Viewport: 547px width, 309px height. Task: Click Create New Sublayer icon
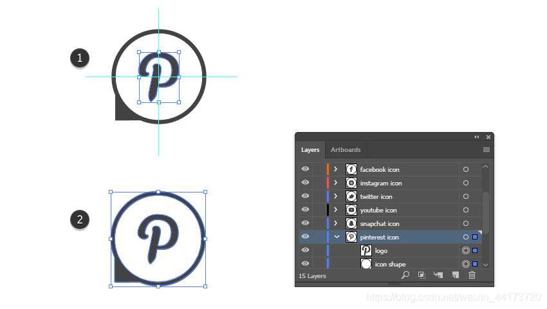438,275
